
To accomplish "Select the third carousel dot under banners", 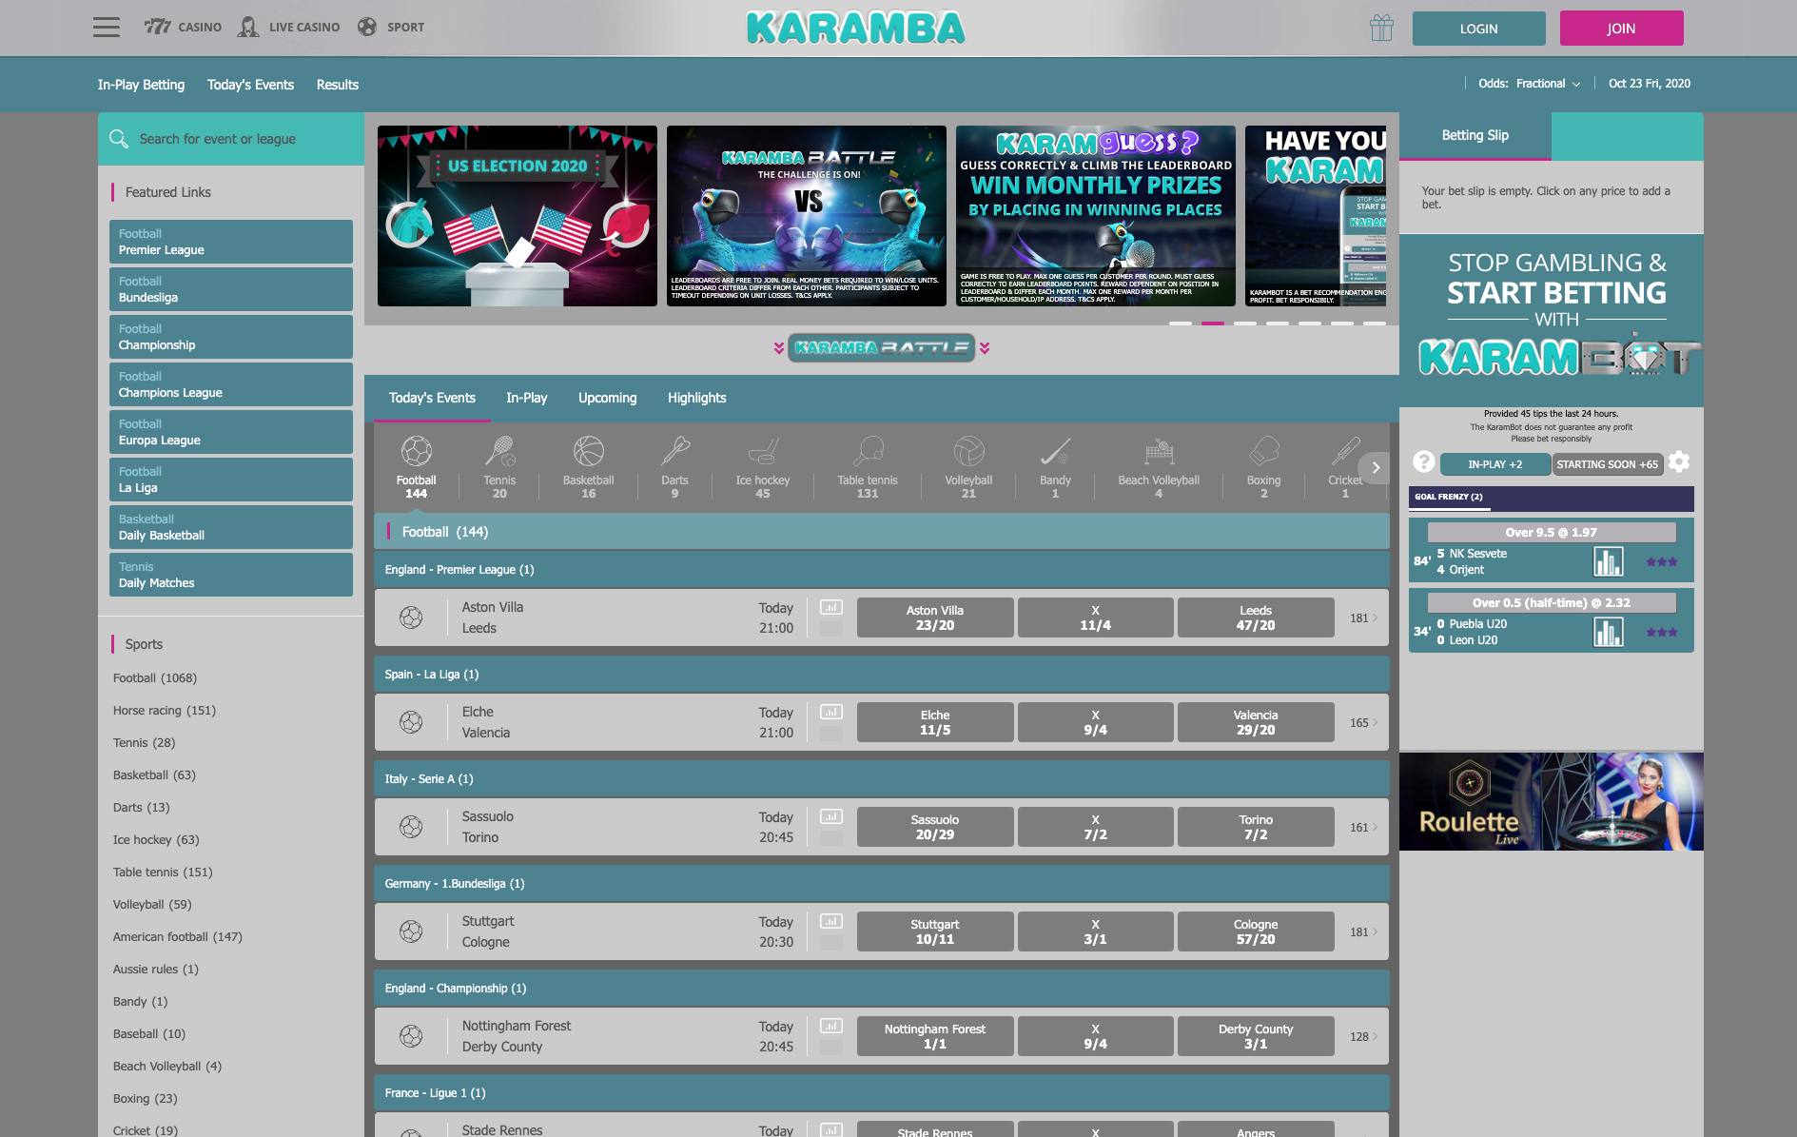I will (x=1244, y=324).
